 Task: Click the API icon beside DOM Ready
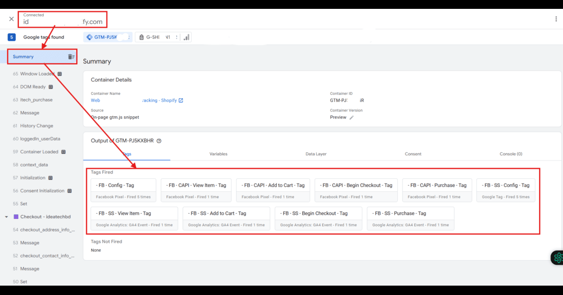(51, 87)
